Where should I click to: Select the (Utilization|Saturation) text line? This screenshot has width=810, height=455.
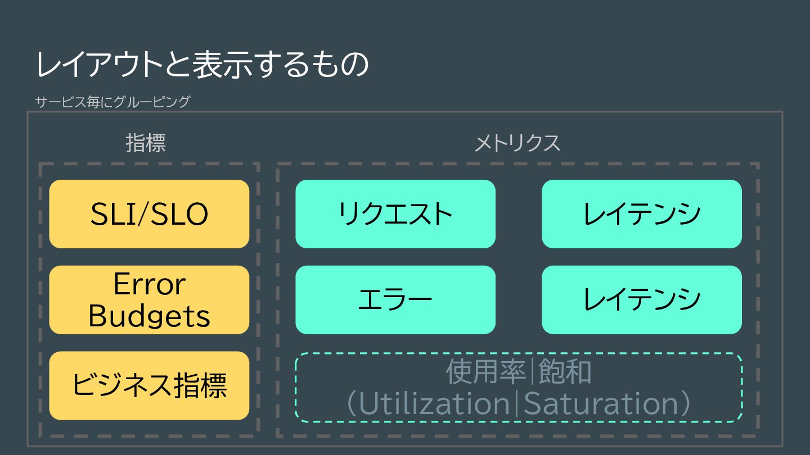click(519, 404)
